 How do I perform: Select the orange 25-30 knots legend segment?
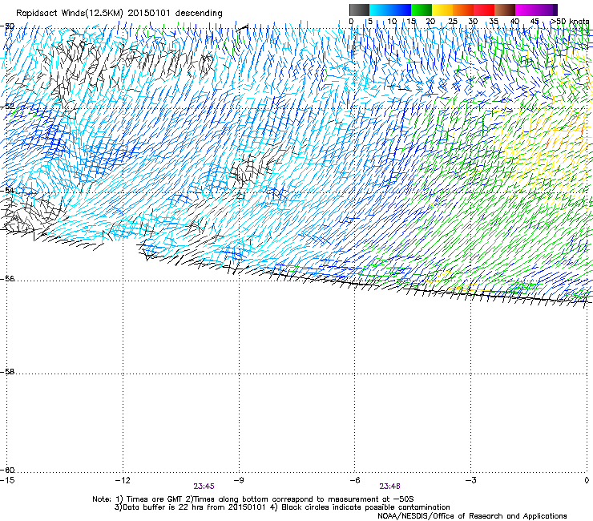coord(463,10)
